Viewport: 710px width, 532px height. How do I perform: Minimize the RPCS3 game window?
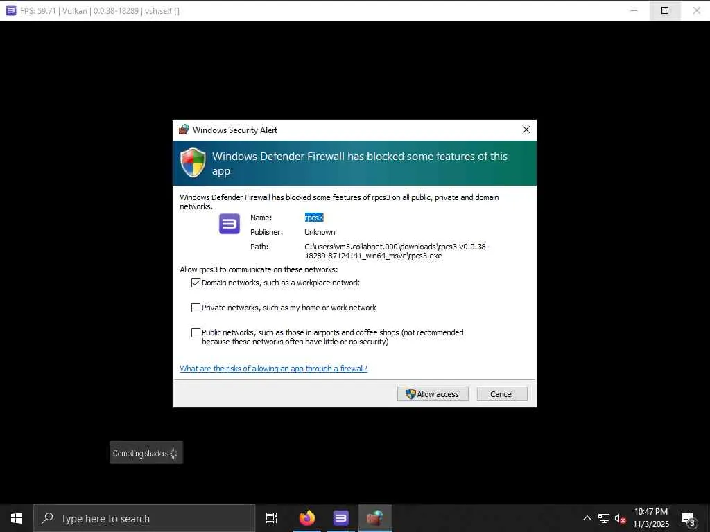point(634,10)
